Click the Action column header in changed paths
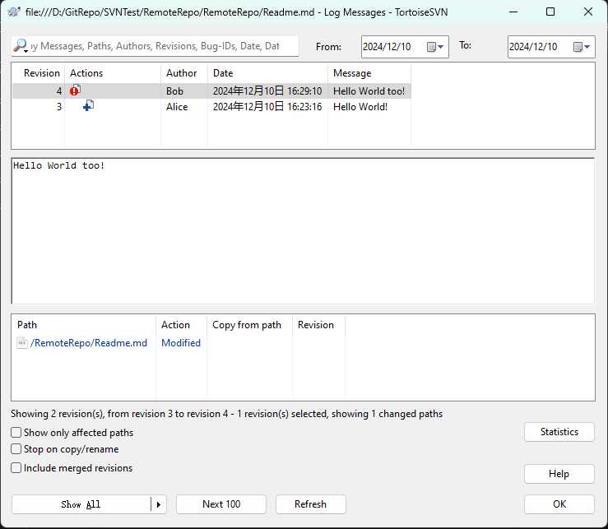This screenshot has height=529, width=608. click(182, 325)
